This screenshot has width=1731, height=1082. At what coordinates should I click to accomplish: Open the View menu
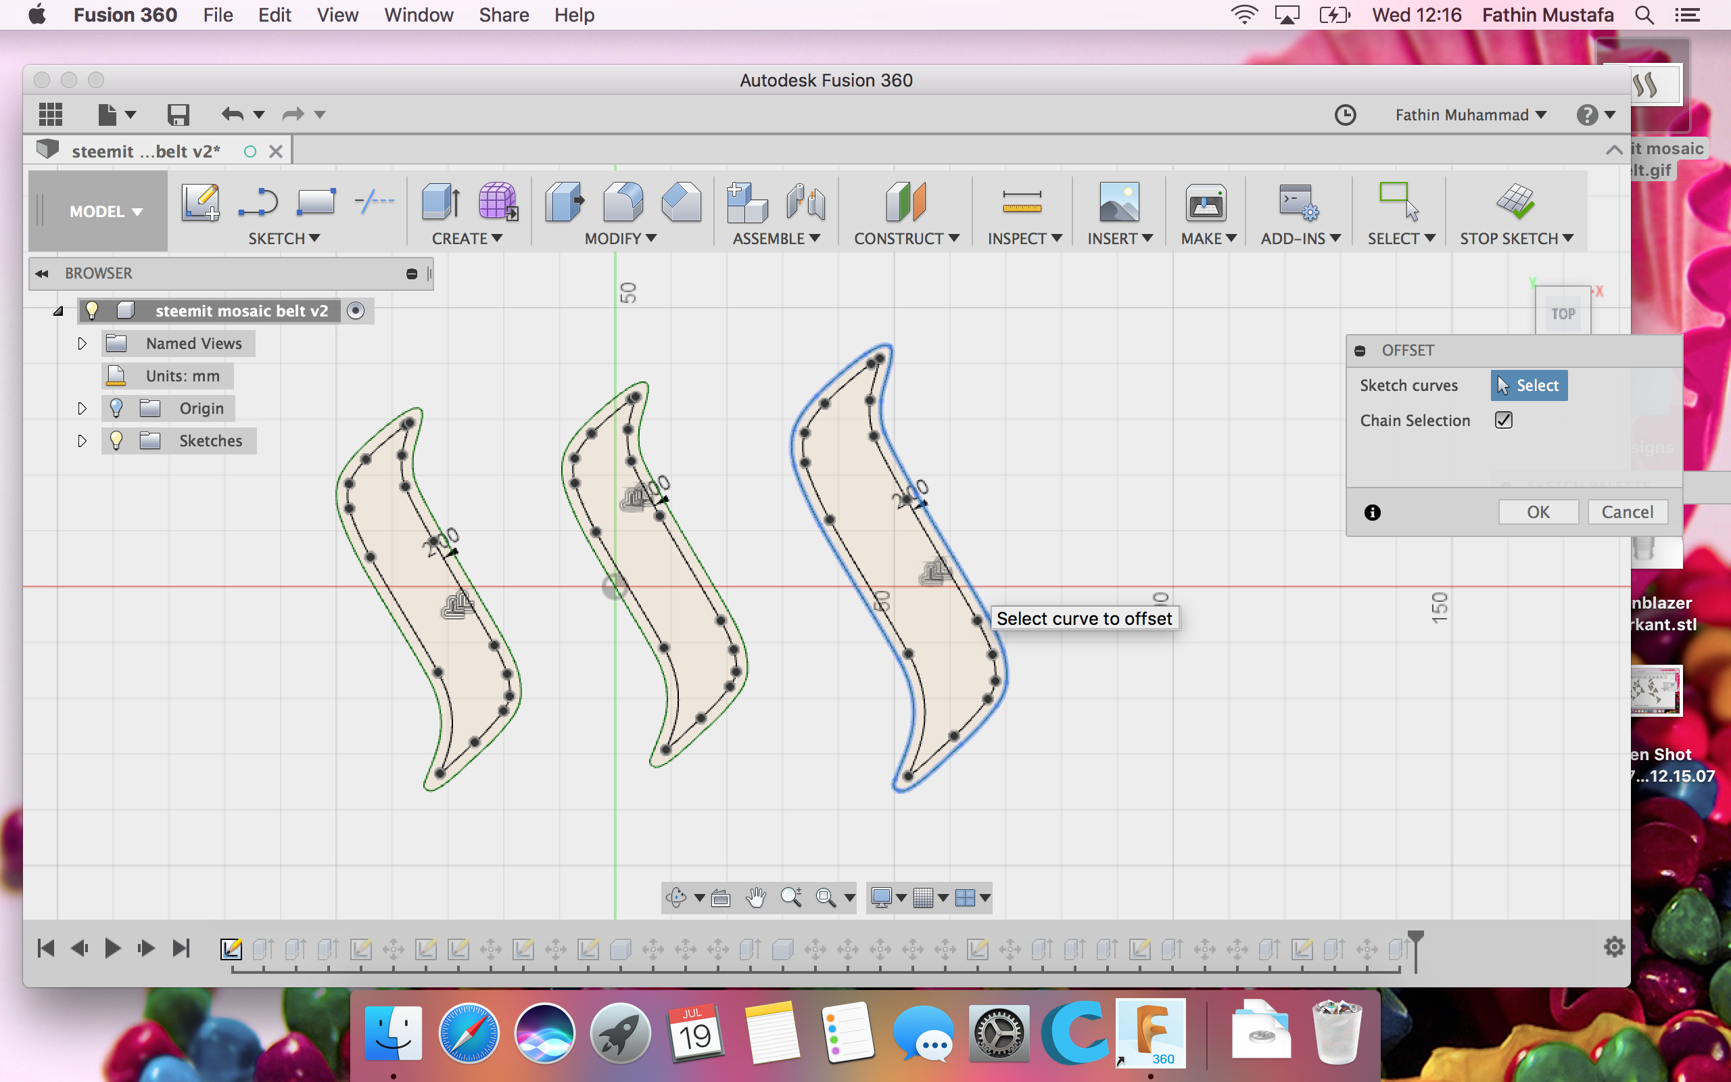tap(337, 15)
